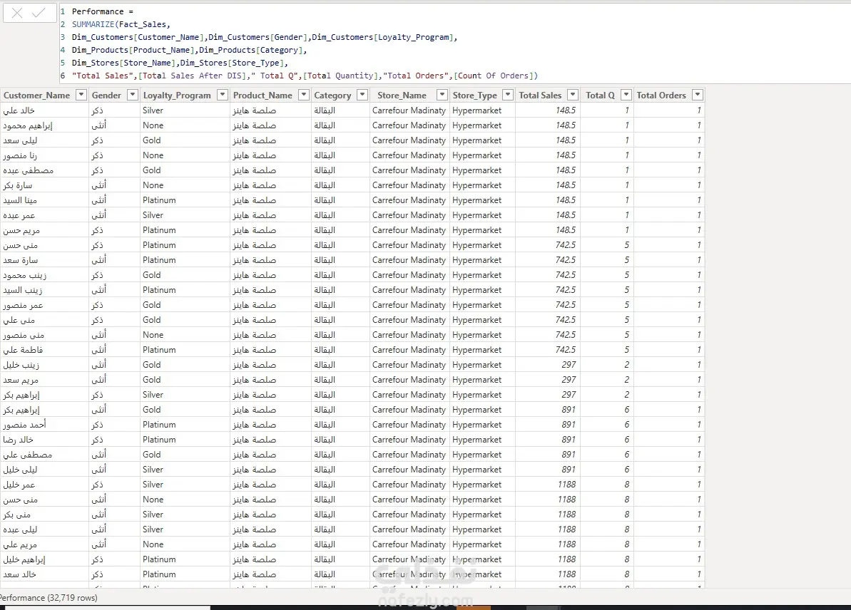The height and width of the screenshot is (610, 851).
Task: Click the Dim_Customers line in formula
Action: [x=265, y=38]
